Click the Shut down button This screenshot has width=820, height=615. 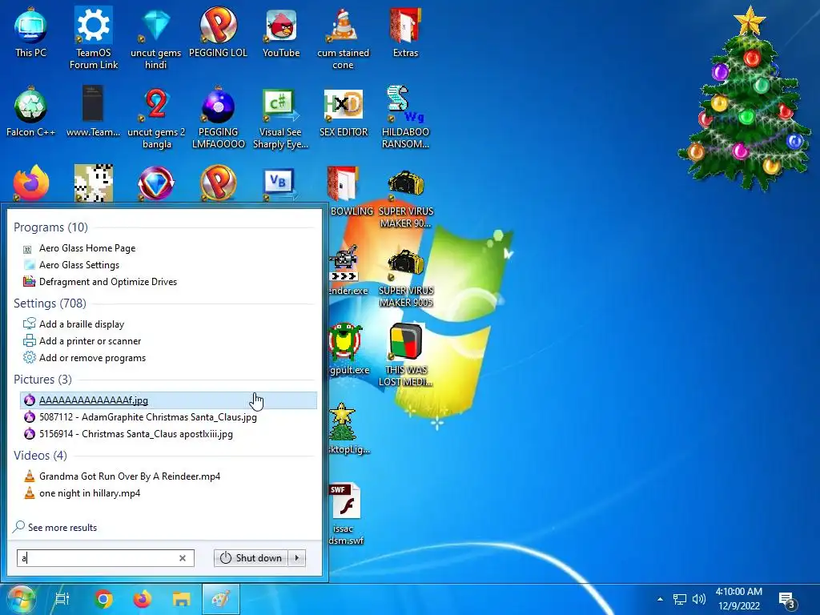tap(251, 558)
